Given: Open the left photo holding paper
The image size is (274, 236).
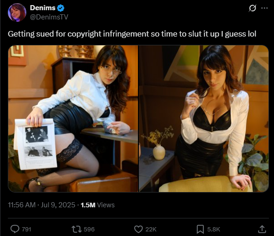Looking at the screenshot, I should (x=73, y=119).
